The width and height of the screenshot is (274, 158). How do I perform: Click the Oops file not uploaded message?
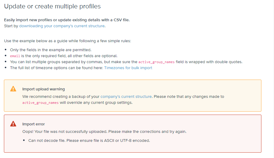click(104, 132)
